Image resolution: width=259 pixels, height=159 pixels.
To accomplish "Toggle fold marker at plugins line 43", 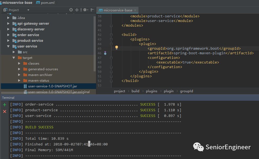I will click(x=111, y=39).
